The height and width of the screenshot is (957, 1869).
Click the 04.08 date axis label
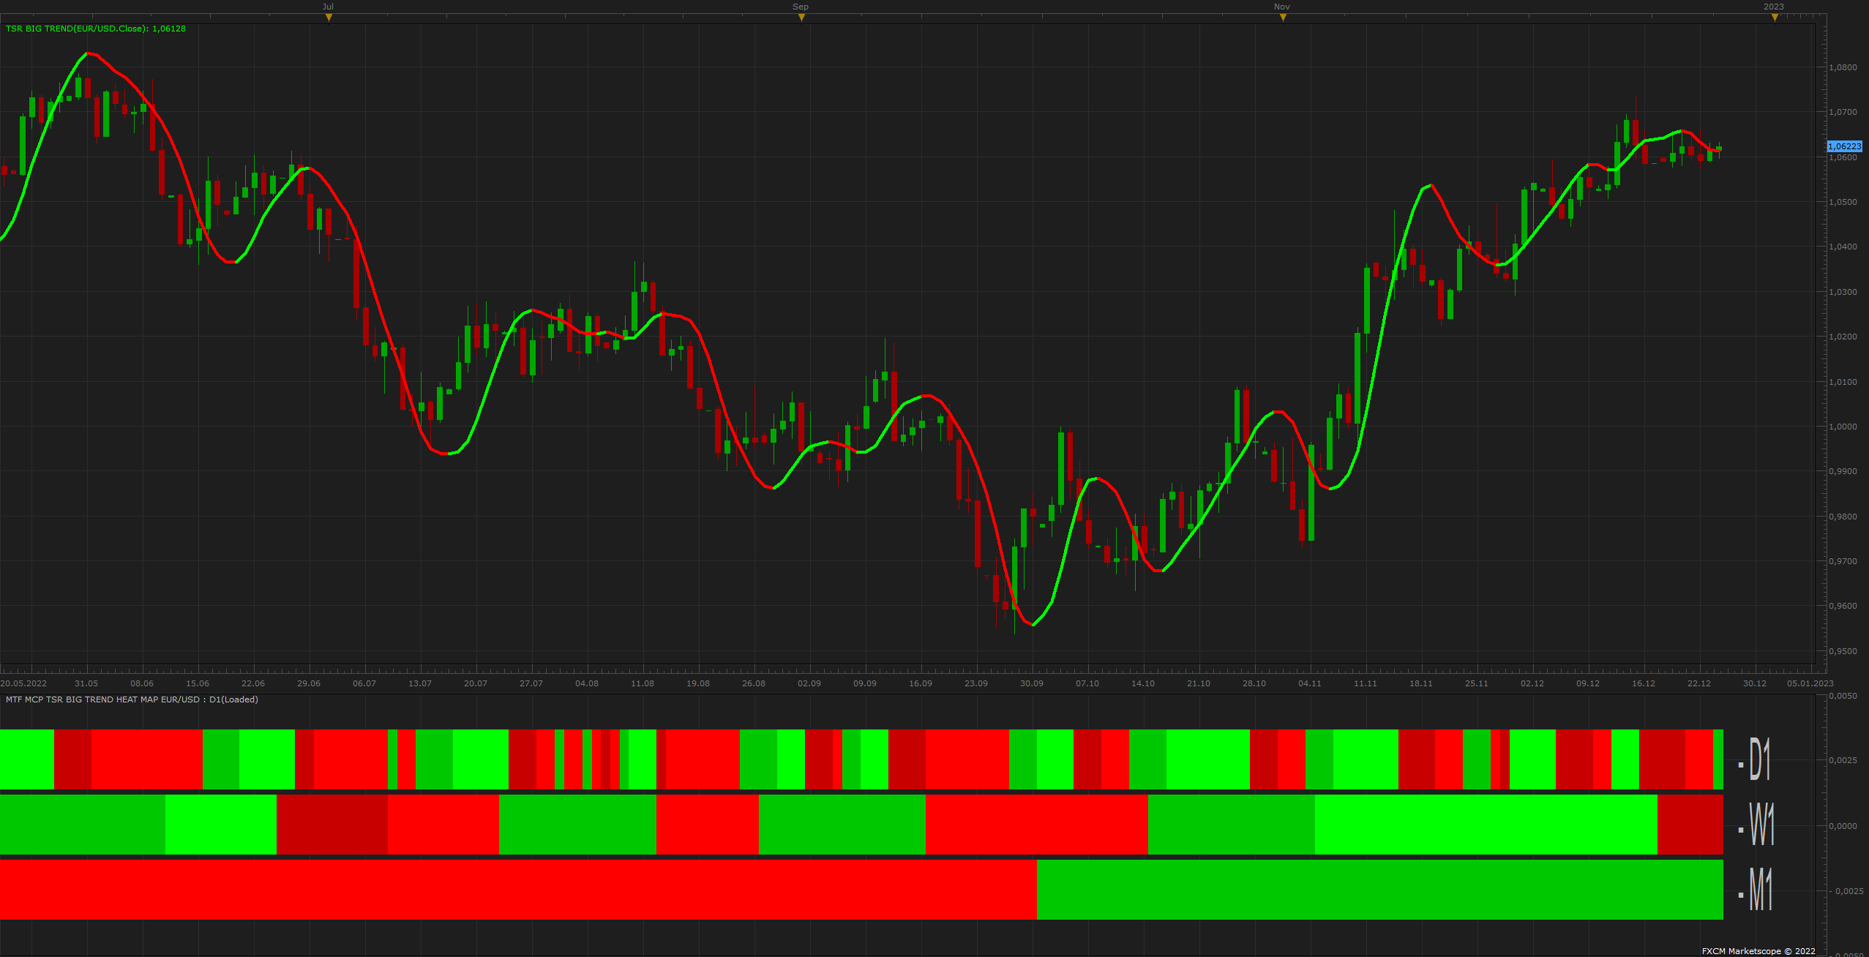[x=587, y=683]
